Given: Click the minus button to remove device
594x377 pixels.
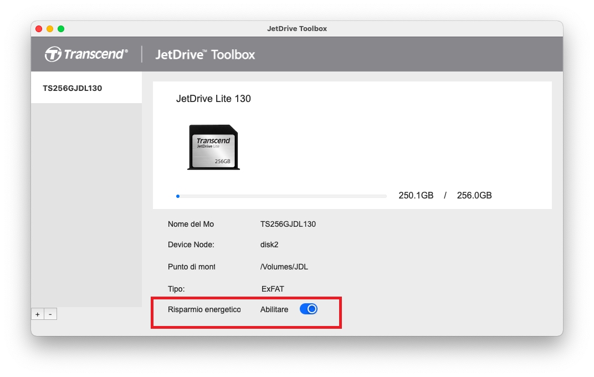Looking at the screenshot, I should 50,314.
